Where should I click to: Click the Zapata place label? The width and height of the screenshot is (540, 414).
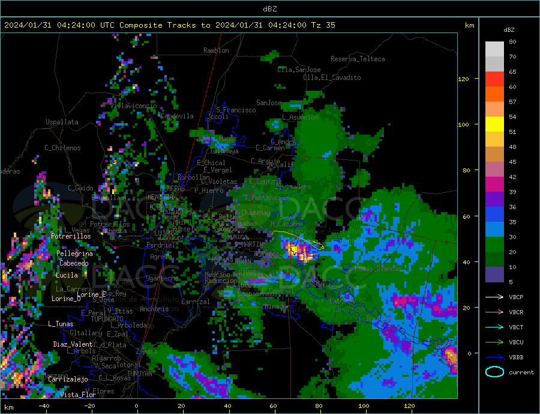147,352
